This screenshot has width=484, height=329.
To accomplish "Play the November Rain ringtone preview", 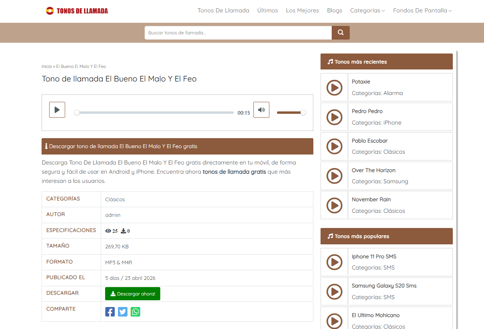I will (335, 205).
